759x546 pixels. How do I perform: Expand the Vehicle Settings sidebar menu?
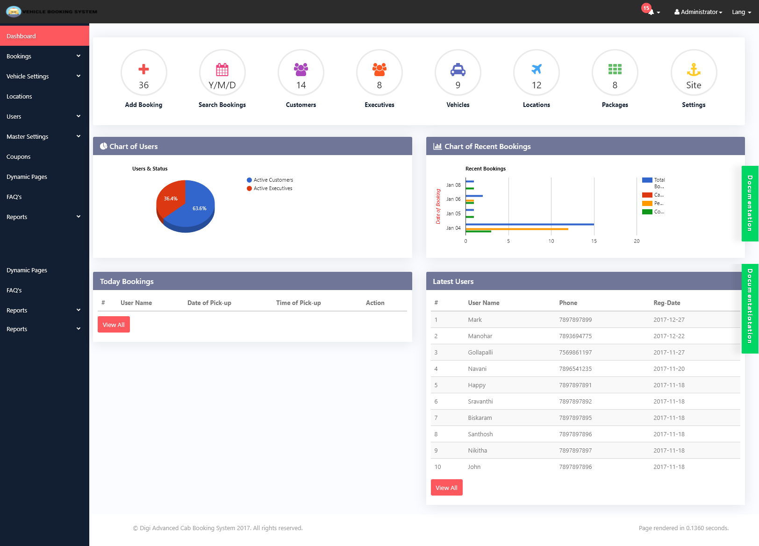[x=44, y=76]
